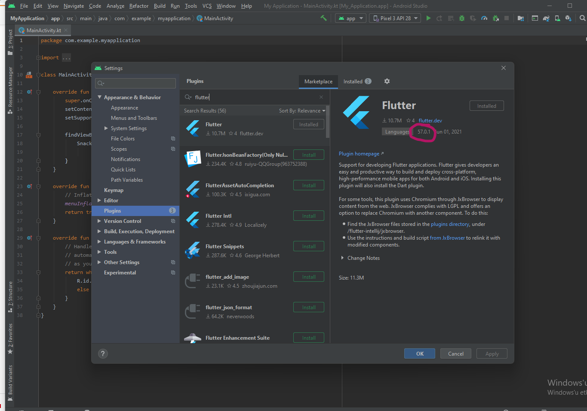Viewport: 587px width, 411px height.
Task: Open the File menu
Action: [24, 6]
